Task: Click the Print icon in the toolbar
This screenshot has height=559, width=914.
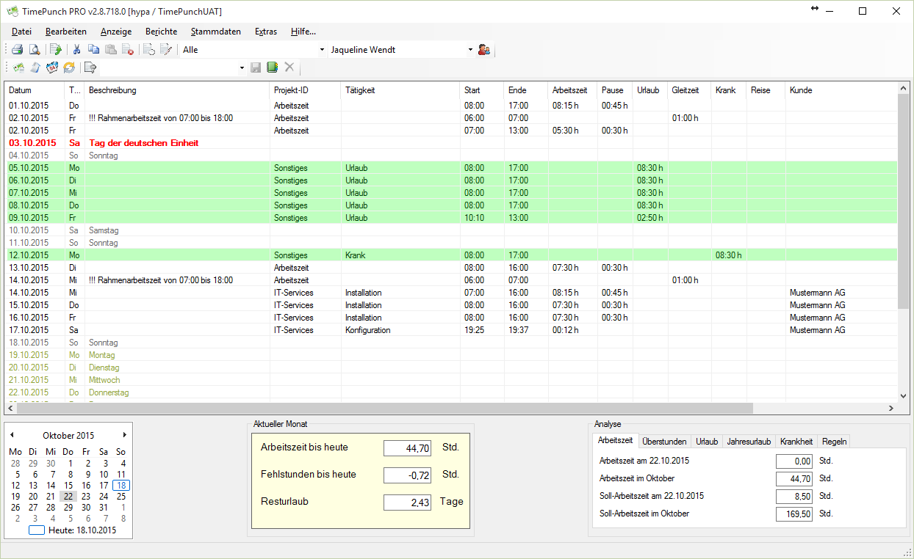Action: pyautogui.click(x=17, y=50)
